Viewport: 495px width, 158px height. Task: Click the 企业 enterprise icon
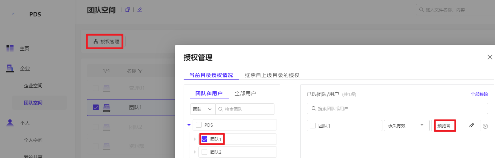click(10, 68)
